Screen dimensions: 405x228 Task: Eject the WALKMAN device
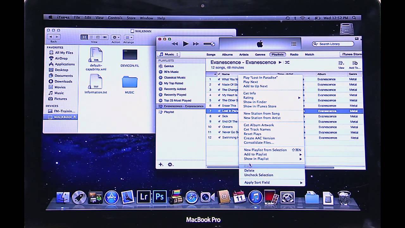(75, 117)
